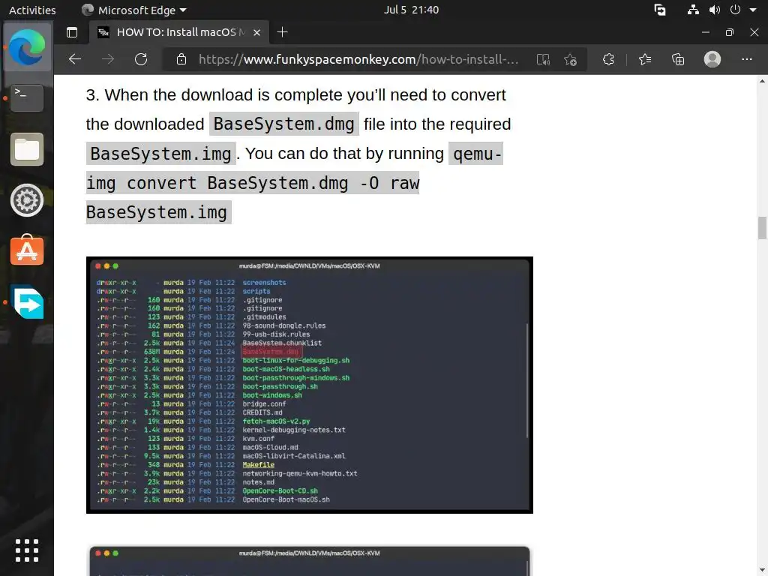Open Files manager from the dock

(27, 149)
